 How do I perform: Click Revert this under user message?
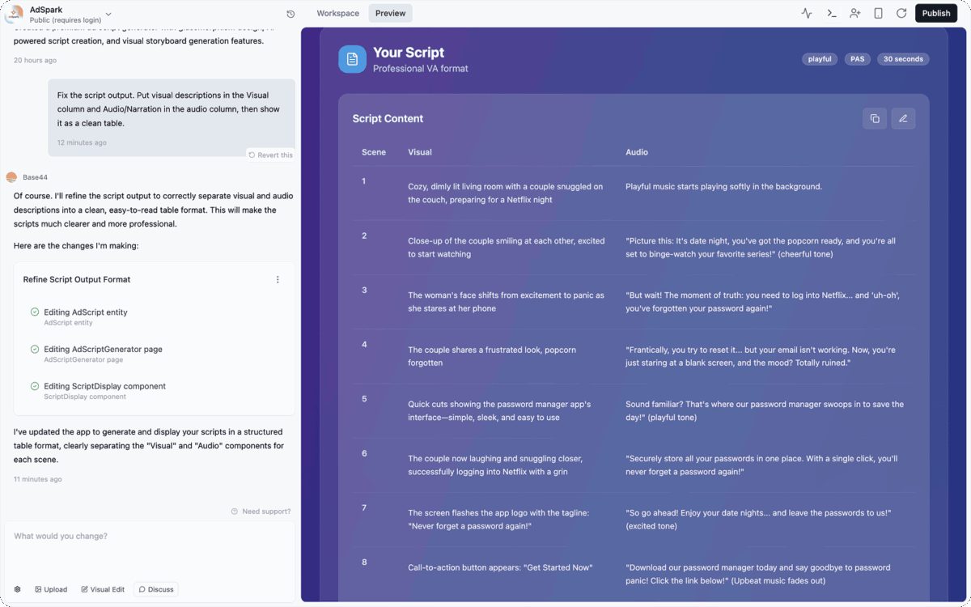(x=271, y=155)
